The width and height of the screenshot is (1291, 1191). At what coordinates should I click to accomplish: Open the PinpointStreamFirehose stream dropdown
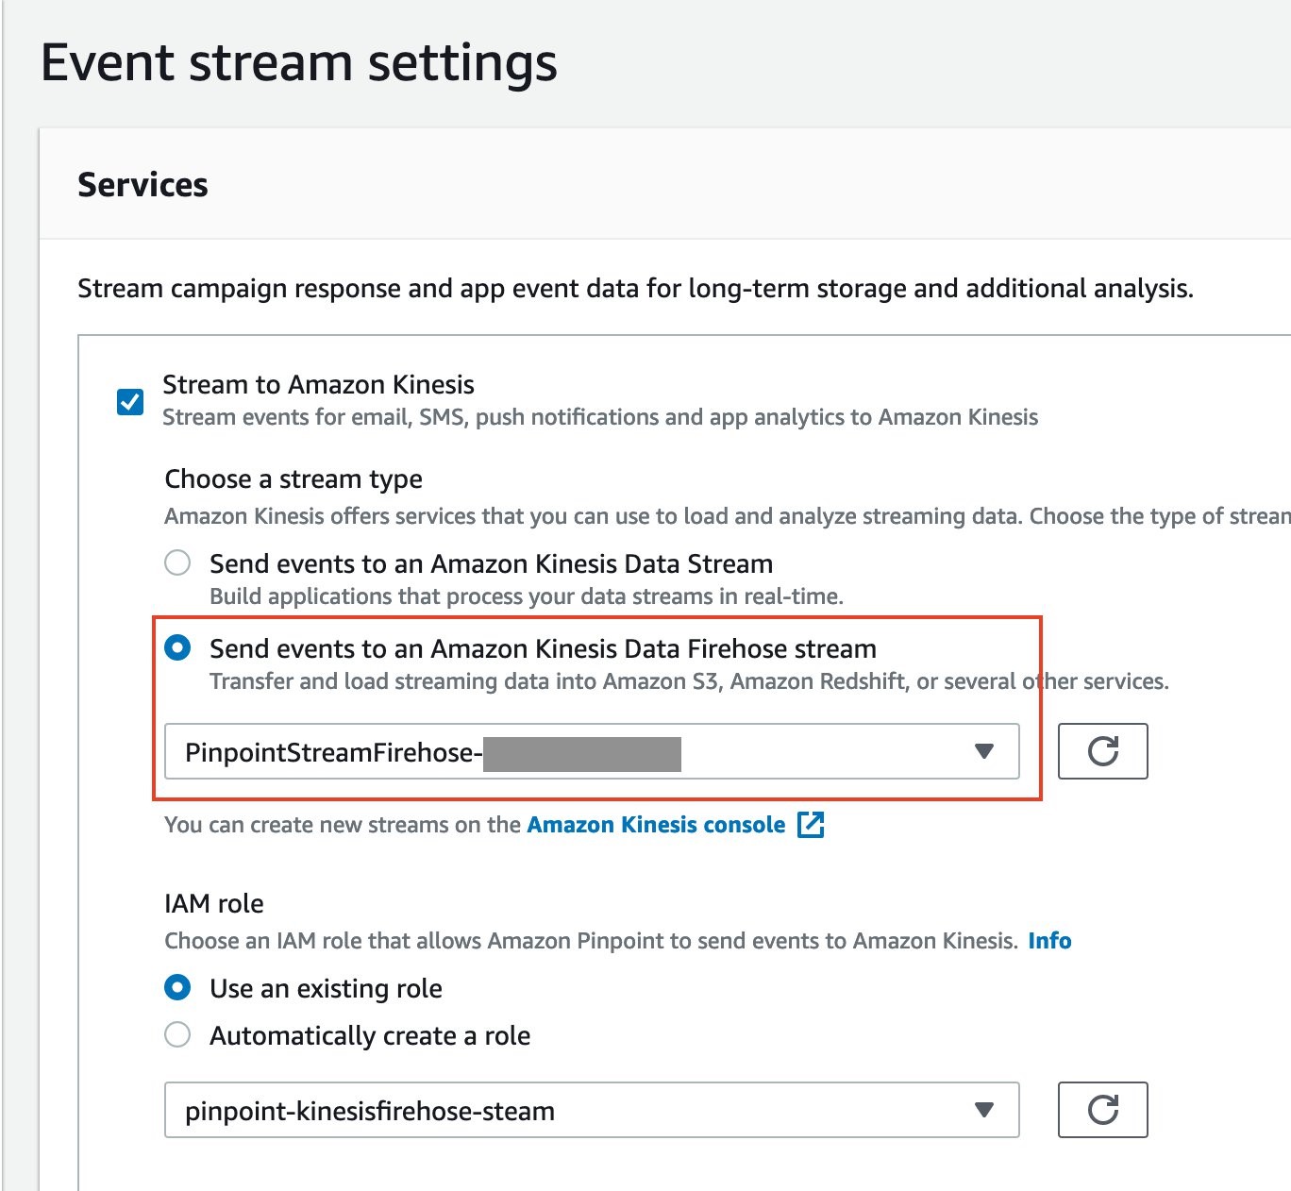tap(592, 751)
